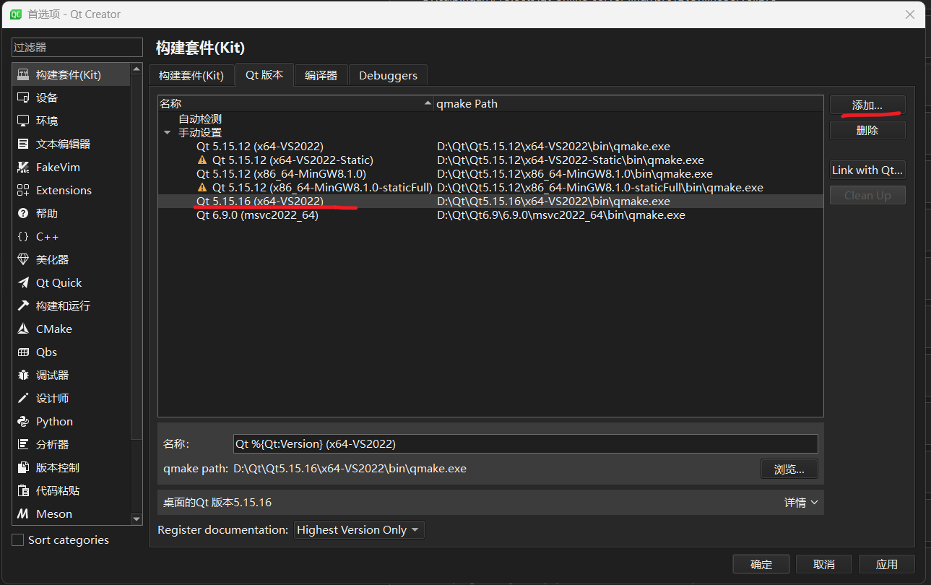The height and width of the screenshot is (585, 931).
Task: Open the 版本控制 settings section
Action: [x=53, y=467]
